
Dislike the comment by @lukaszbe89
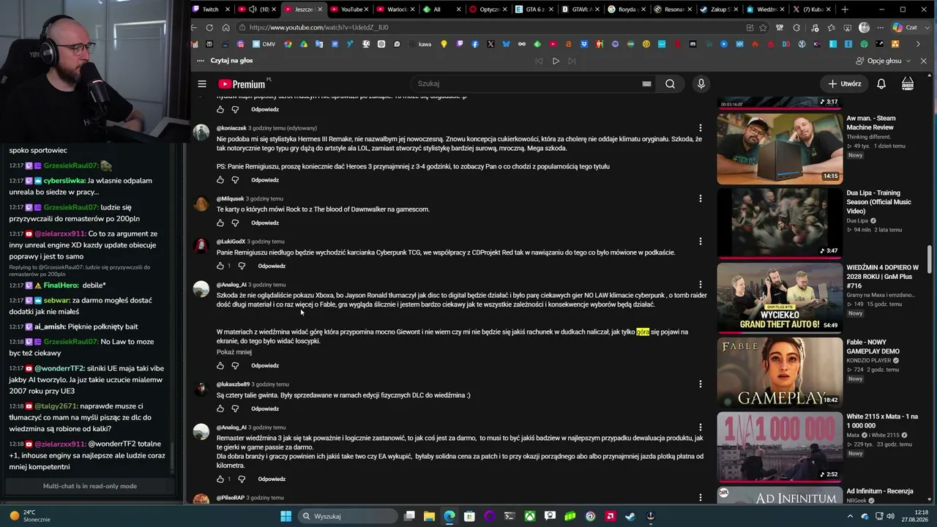point(235,408)
